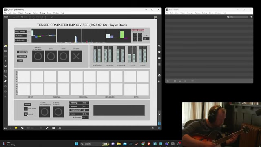Screen dimensions: 261x147
Task: Toggle the audio power icon in bottom toolbar
Action: coord(159,128)
